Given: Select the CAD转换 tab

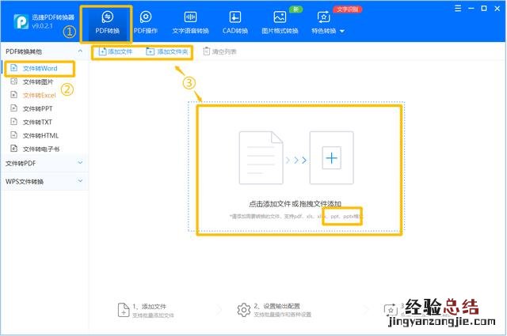Looking at the screenshot, I should pos(235,23).
